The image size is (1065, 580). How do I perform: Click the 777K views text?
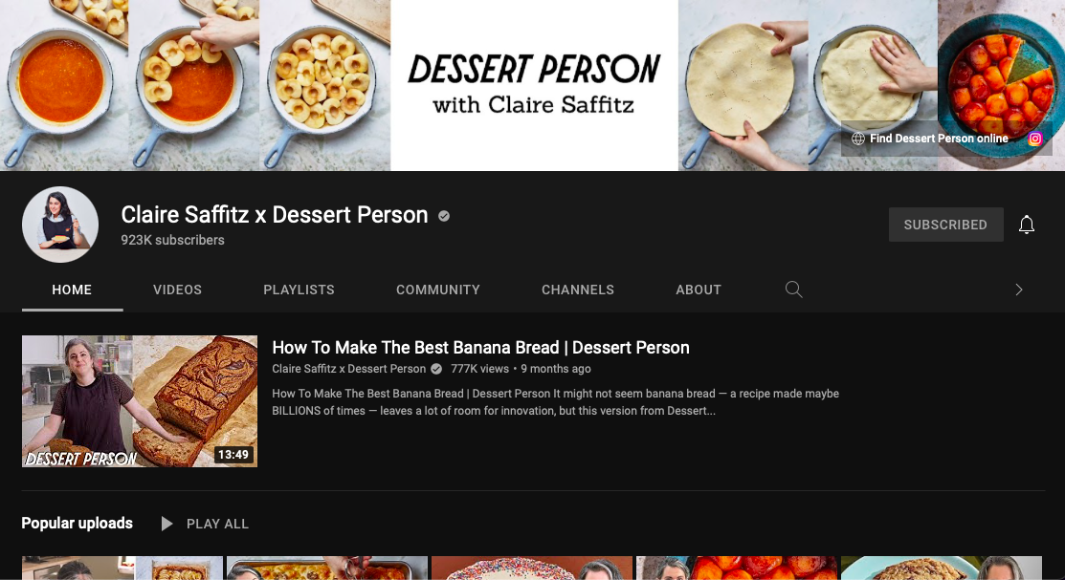pyautogui.click(x=479, y=369)
